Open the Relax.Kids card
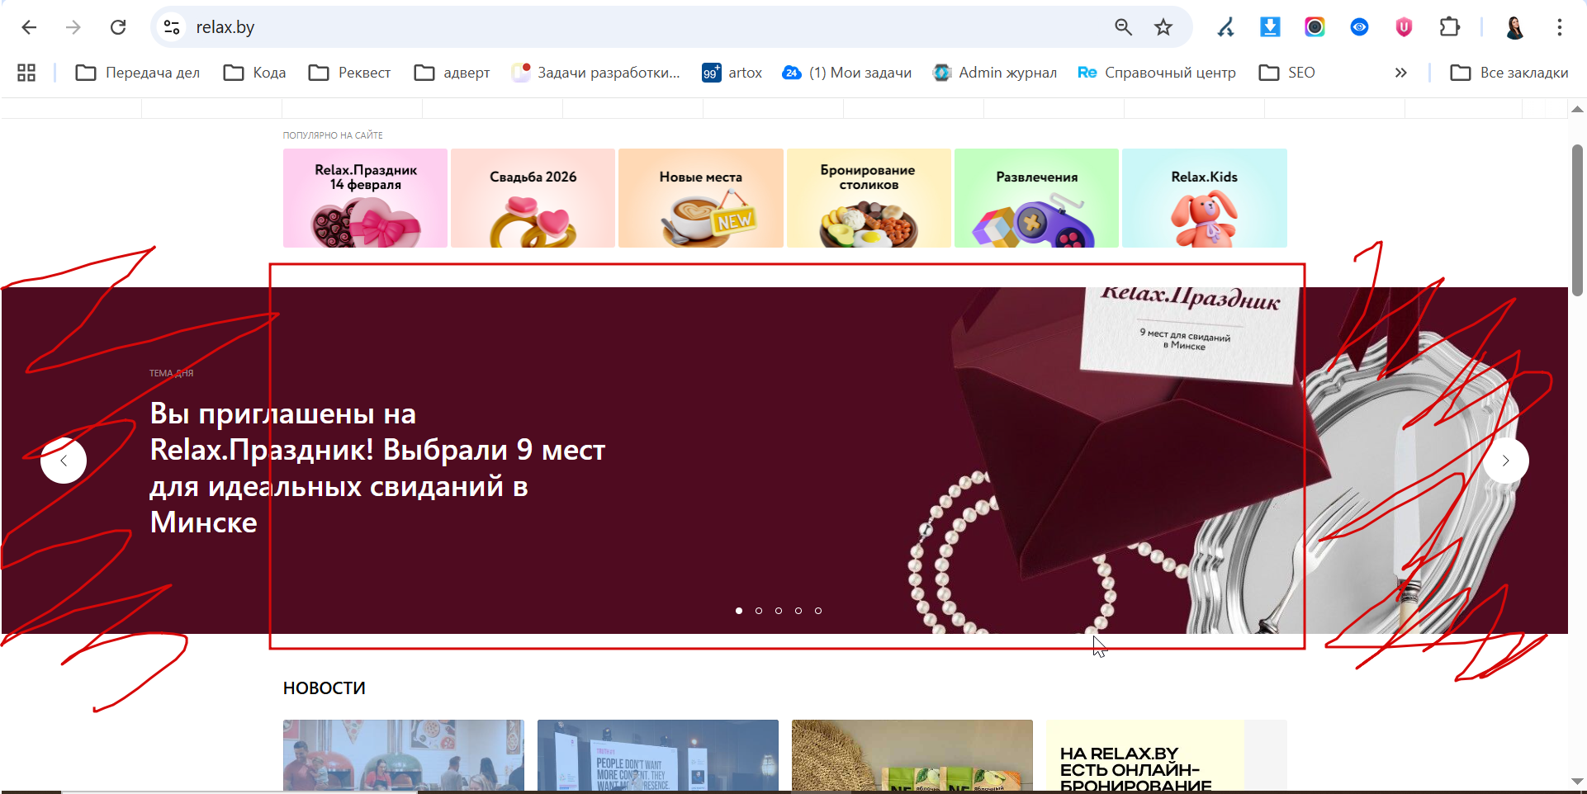The height and width of the screenshot is (794, 1587). coord(1205,198)
